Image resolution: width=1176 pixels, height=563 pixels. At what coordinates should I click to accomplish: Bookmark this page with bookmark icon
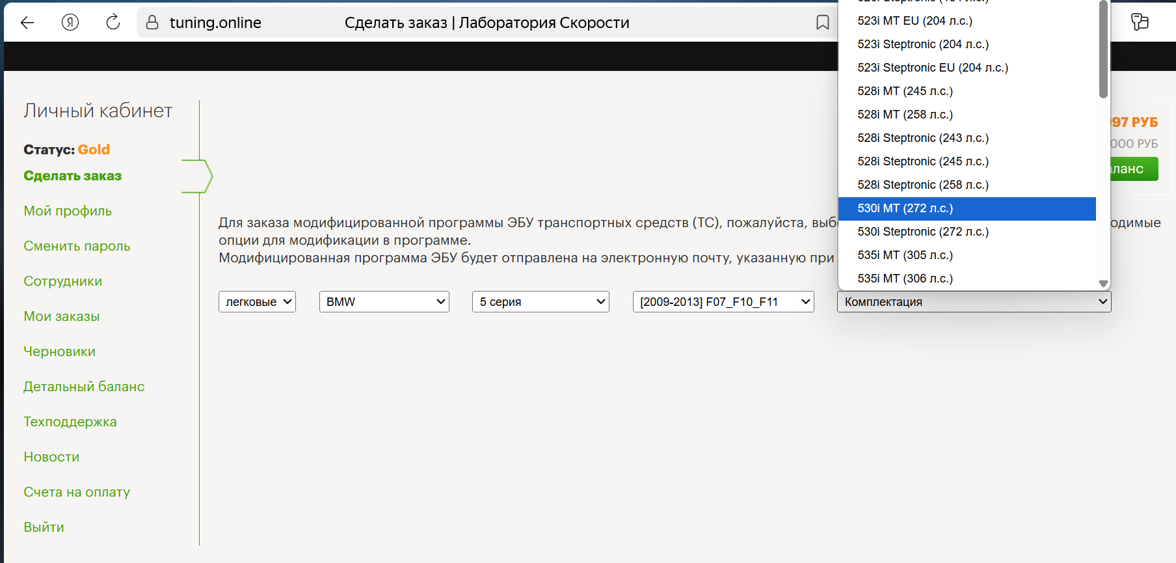[822, 23]
